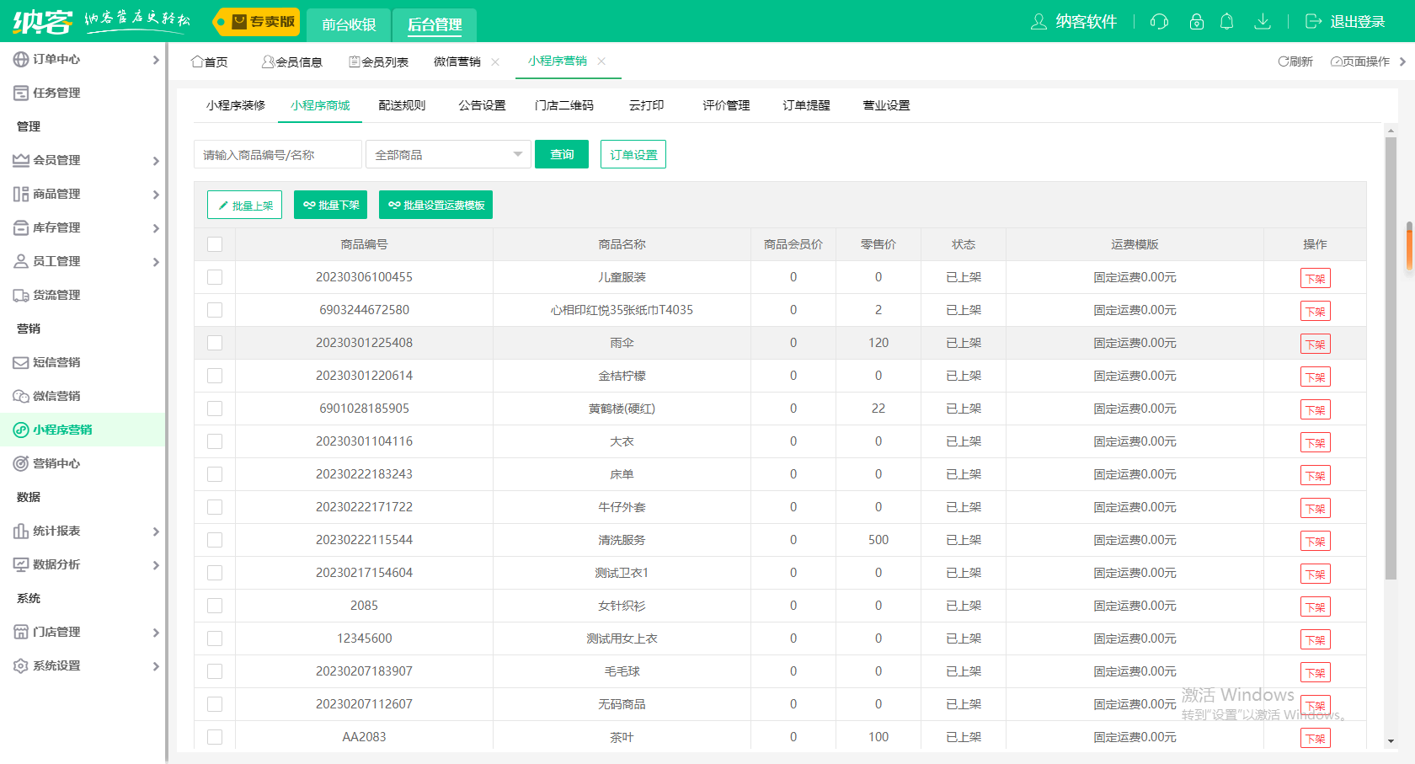Open the notification bell icon
This screenshot has height=764, width=1415.
(1227, 22)
